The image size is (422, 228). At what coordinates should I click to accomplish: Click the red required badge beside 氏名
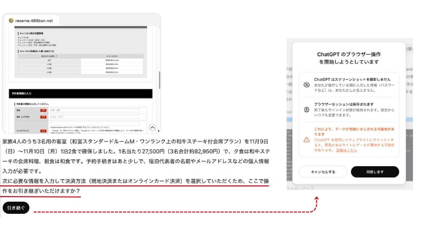click(x=43, y=110)
